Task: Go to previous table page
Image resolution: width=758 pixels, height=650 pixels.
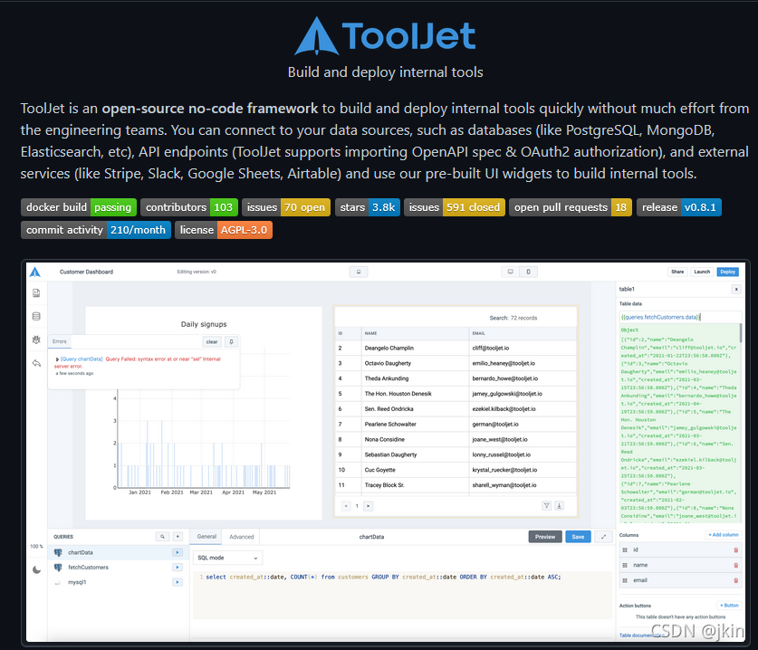Action: (x=346, y=506)
